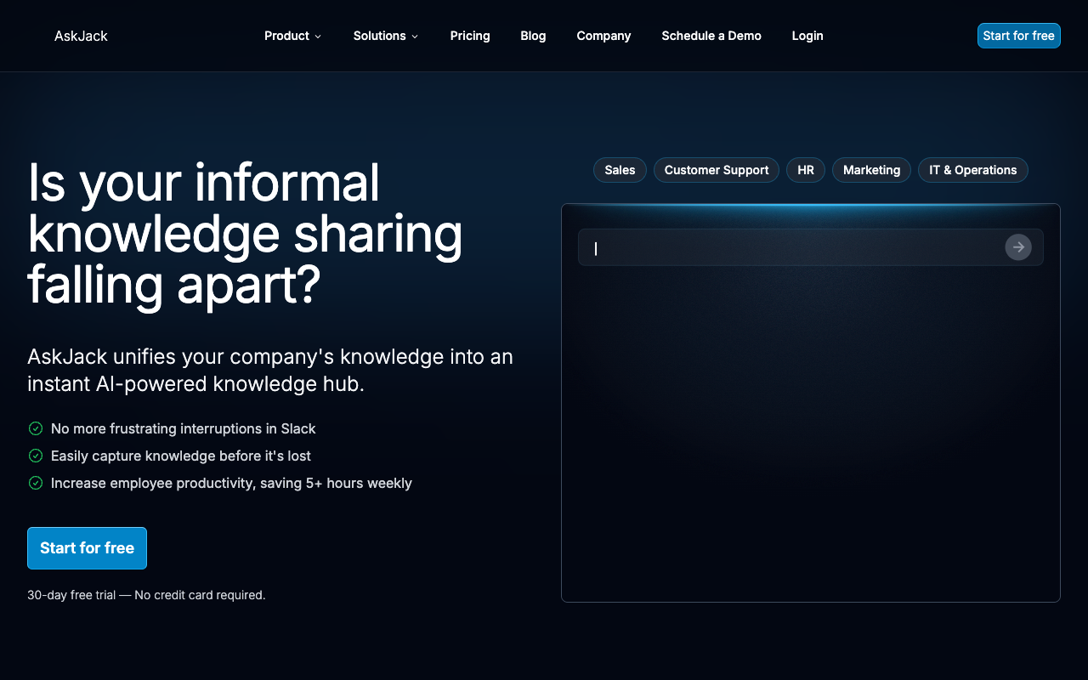Select the HR category pill
Screen dimensions: 1088x680
(806, 170)
